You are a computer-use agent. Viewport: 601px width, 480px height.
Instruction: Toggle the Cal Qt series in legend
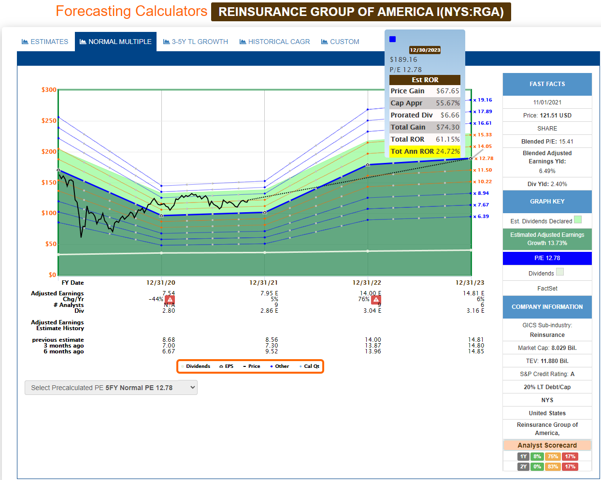coord(309,366)
